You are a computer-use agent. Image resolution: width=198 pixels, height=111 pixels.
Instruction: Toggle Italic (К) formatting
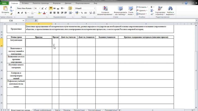(x=22, y=13)
